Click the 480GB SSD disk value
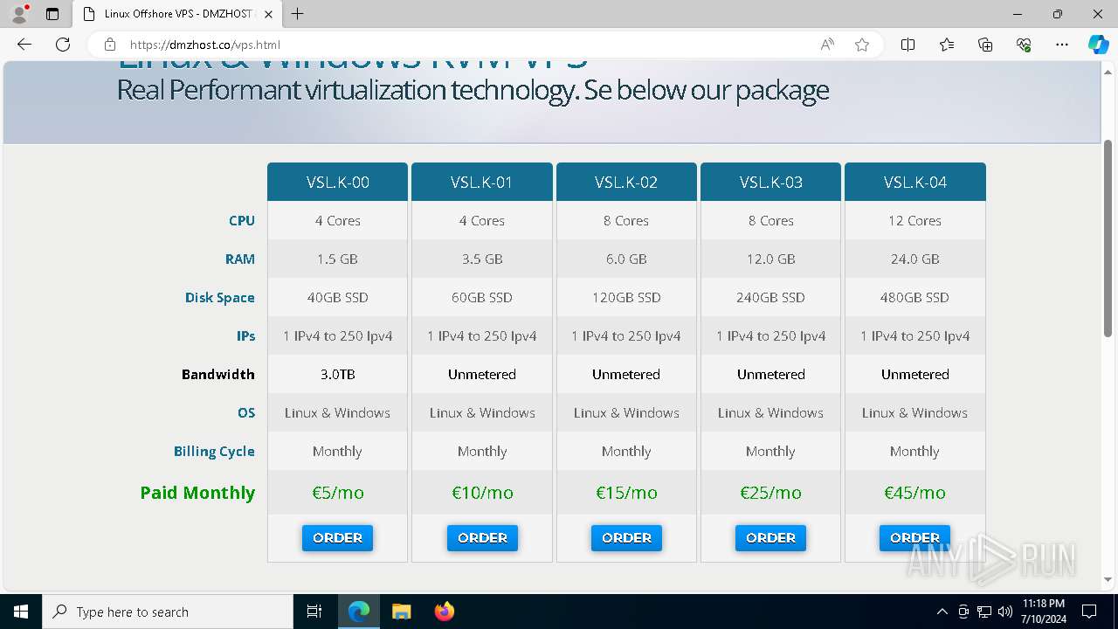This screenshot has height=629, width=1118. [x=914, y=297]
